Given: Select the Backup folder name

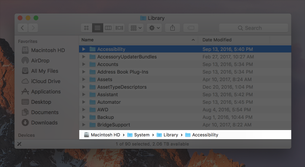Looking at the screenshot, I should pos(105,117).
